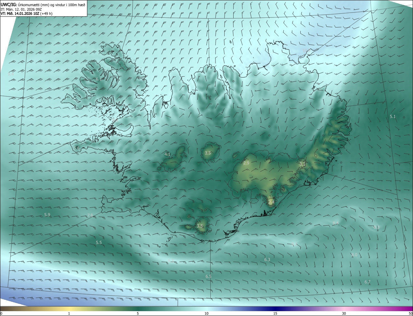This screenshot has height=316, width=413.
Task: Click the 6.3 value south of Iceland
Action: click(x=267, y=259)
